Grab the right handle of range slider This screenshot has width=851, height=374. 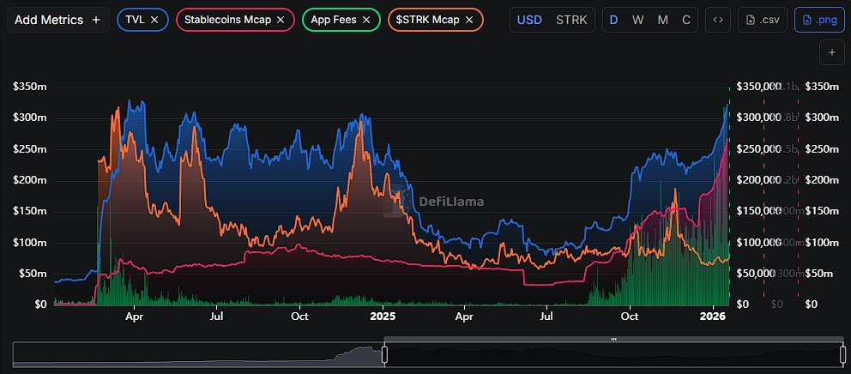(842, 355)
